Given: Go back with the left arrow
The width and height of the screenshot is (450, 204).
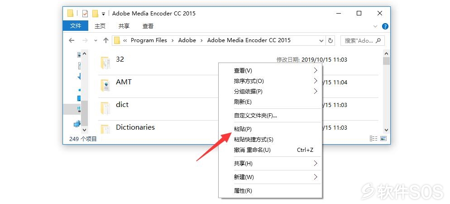Looking at the screenshot, I should tap(72, 40).
